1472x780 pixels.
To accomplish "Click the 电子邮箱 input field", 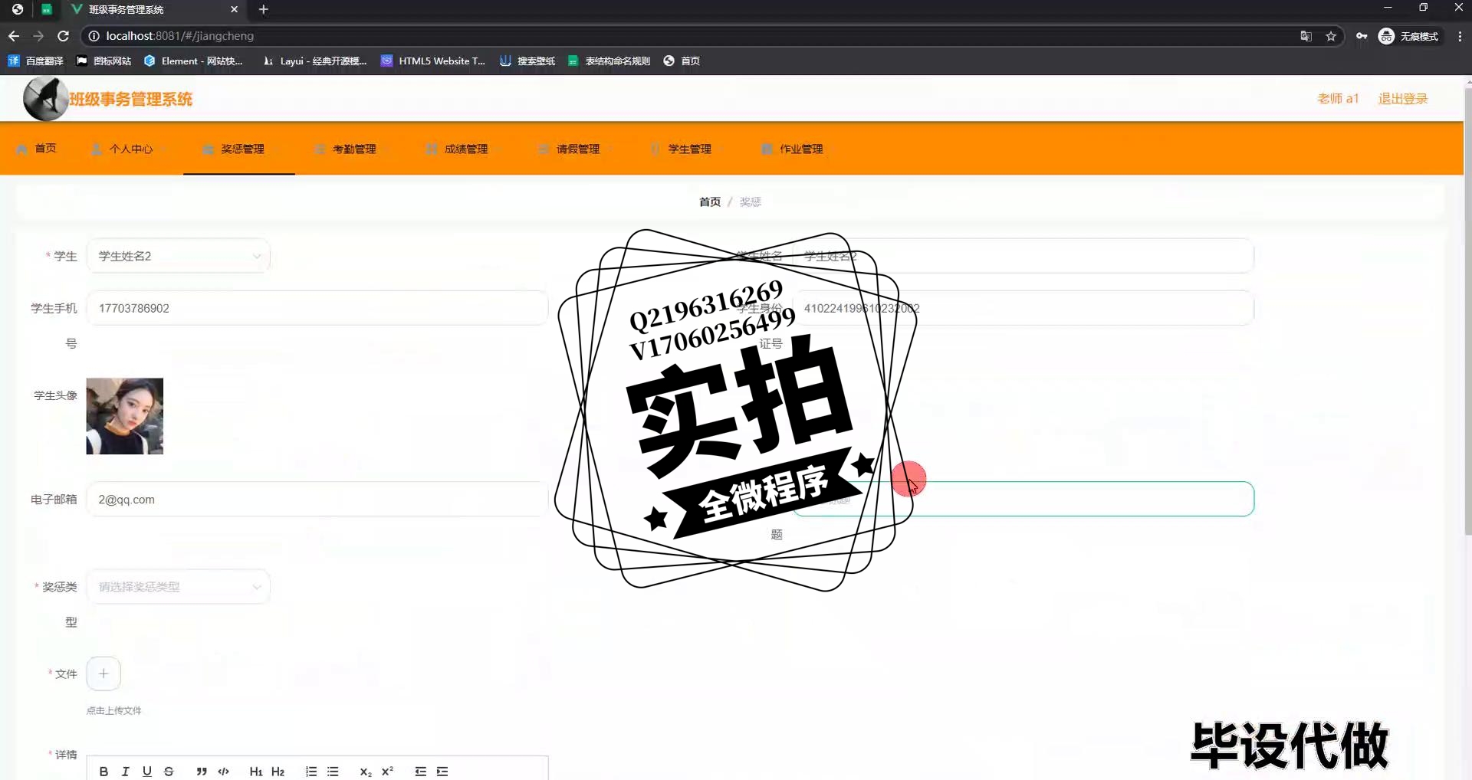I will click(x=317, y=500).
